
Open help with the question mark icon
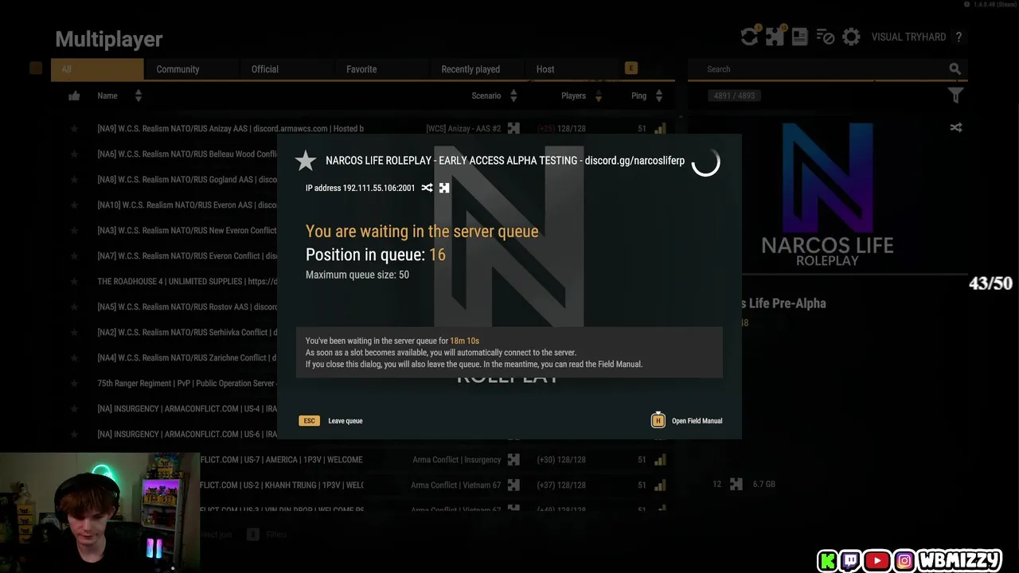958,37
